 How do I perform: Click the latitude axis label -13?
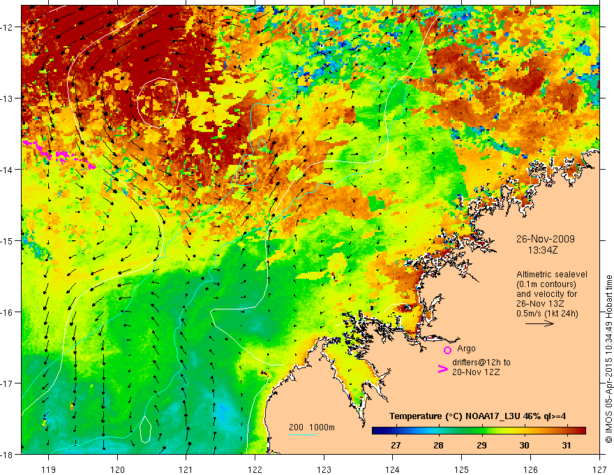click(x=8, y=98)
